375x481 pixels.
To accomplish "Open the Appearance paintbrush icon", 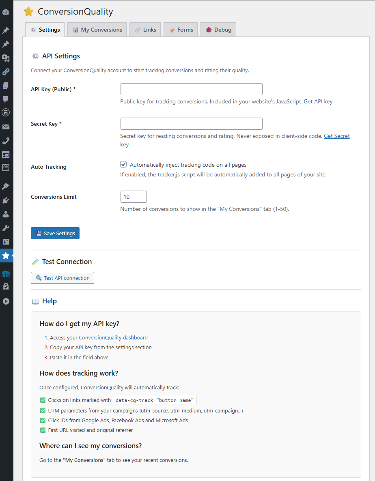I will (6, 186).
